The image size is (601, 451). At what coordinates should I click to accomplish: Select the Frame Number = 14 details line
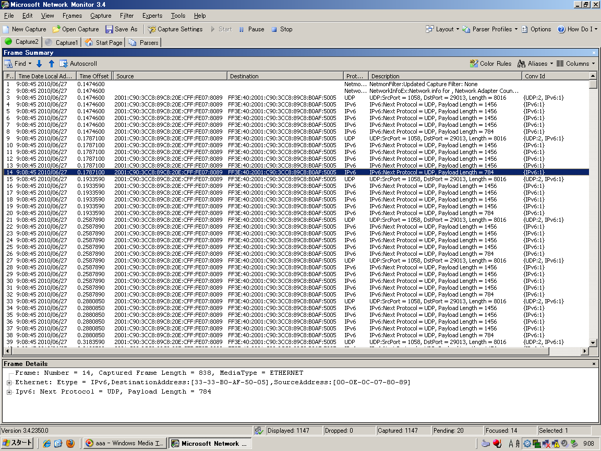click(159, 373)
